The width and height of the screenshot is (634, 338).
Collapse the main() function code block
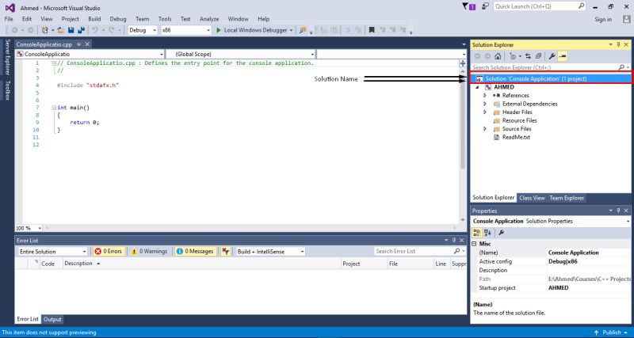(x=54, y=108)
